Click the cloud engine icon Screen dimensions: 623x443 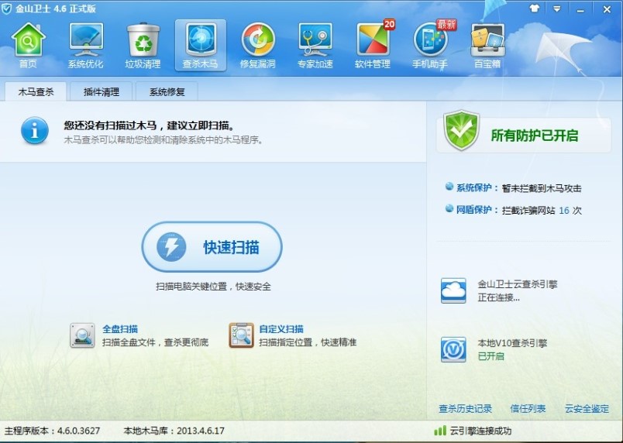click(453, 290)
